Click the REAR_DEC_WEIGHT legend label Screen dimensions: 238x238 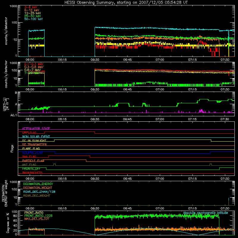point(37,196)
